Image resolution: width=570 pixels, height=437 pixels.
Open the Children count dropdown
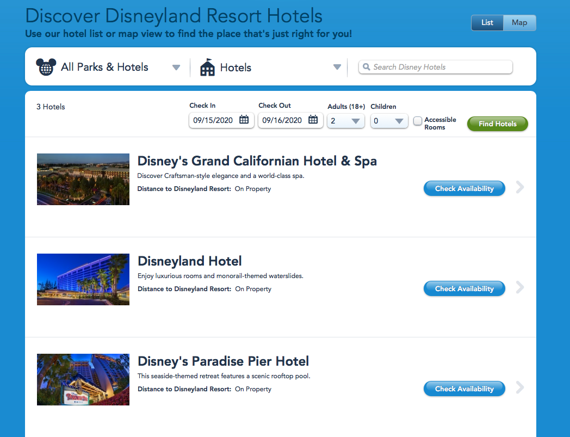[389, 121]
